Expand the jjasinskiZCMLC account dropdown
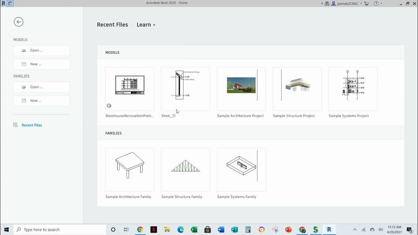 [361, 4]
